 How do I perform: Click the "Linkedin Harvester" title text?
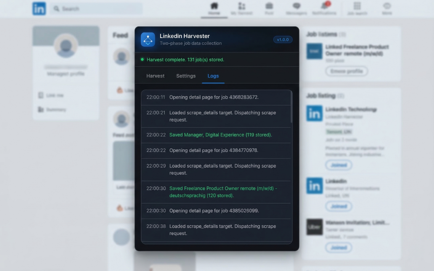point(185,36)
